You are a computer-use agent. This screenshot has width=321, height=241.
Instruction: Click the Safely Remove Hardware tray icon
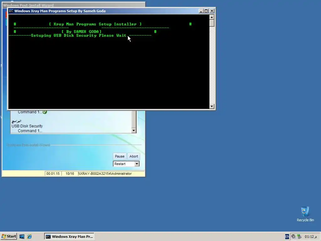coord(299,237)
